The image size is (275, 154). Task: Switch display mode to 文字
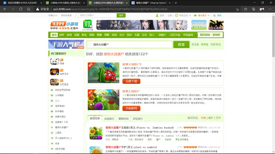click(x=218, y=118)
